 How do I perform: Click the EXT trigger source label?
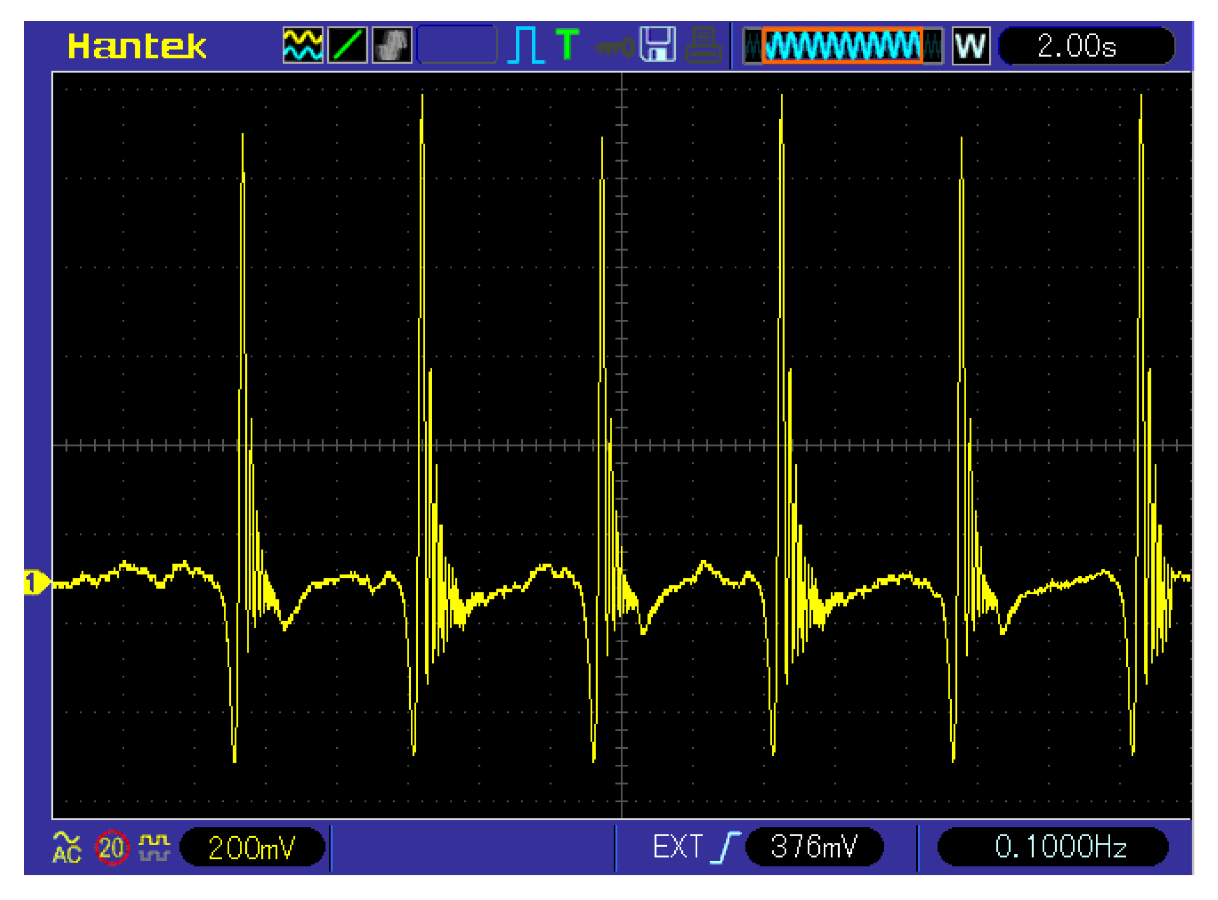(677, 846)
